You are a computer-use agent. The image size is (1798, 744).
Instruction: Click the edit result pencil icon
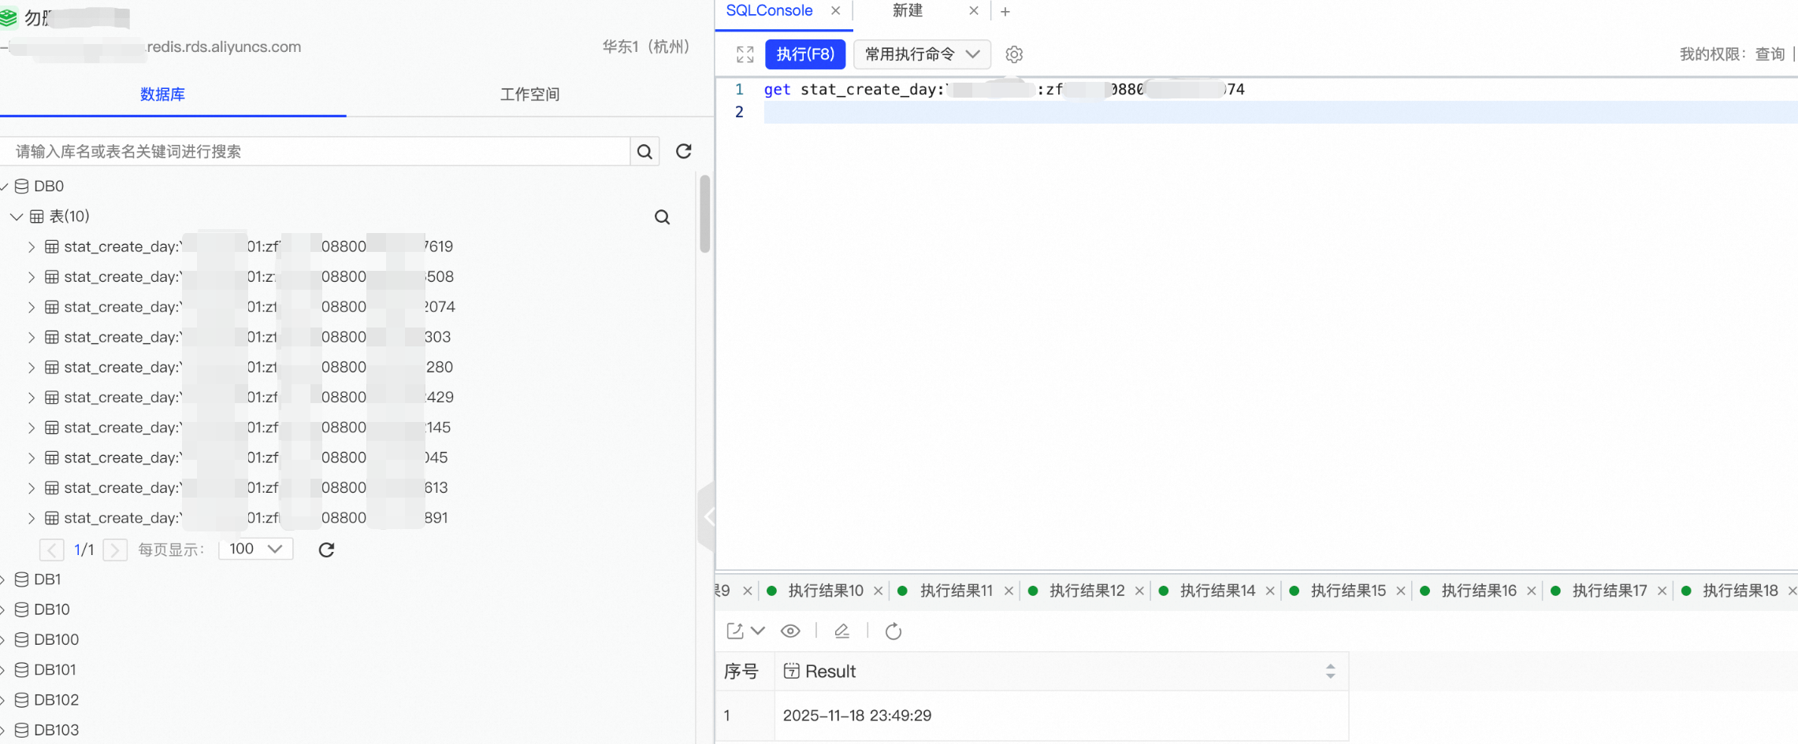point(841,631)
